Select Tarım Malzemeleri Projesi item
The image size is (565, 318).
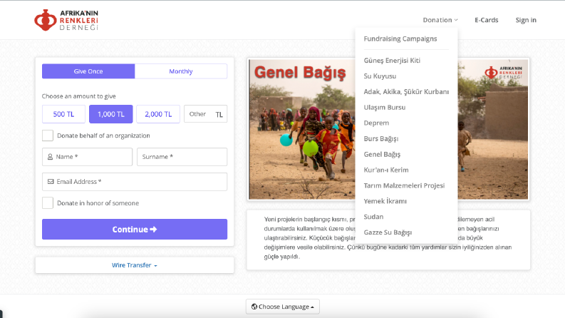404,185
